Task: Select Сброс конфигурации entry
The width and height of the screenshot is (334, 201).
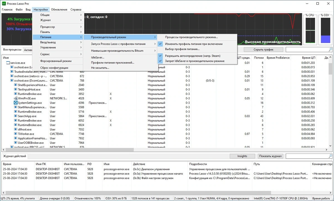Action: pyautogui.click(x=58, y=68)
